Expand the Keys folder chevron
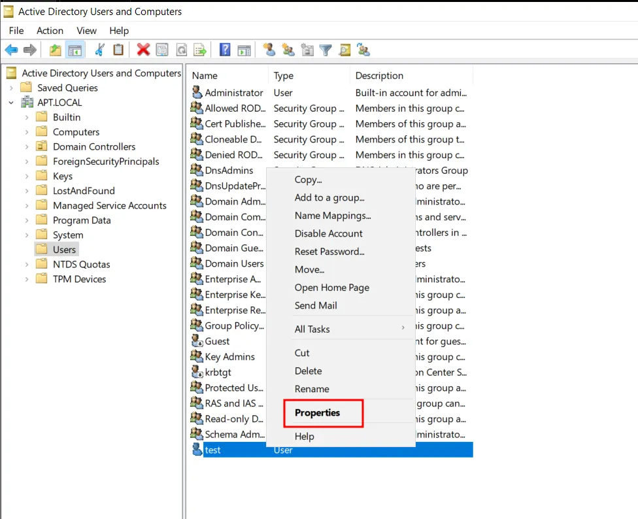This screenshot has height=519, width=638. pos(27,176)
